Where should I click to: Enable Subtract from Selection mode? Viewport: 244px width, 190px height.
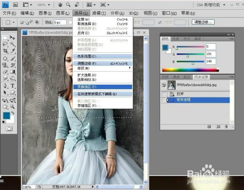pyautogui.click(x=32, y=22)
